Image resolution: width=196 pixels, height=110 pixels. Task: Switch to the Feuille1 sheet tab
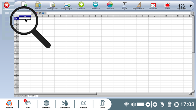33,96
